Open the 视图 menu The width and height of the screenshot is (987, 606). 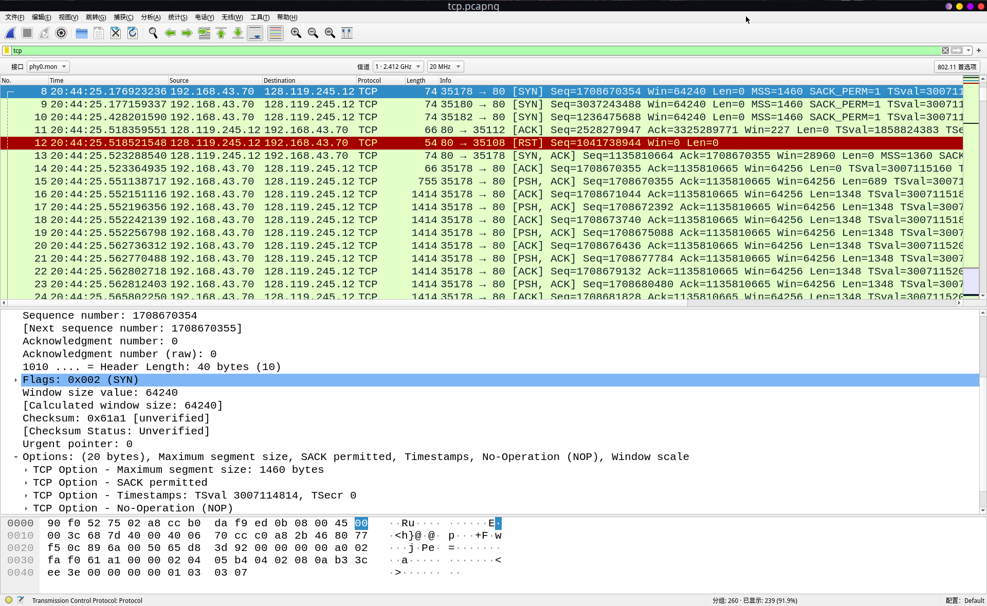click(68, 17)
